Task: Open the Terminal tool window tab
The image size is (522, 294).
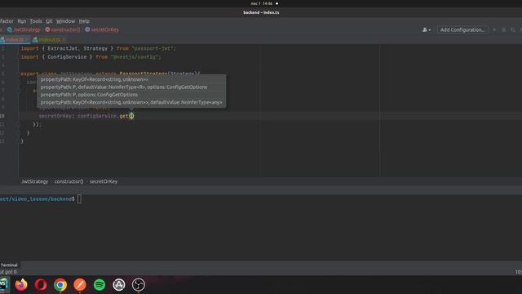Action: coord(9,265)
